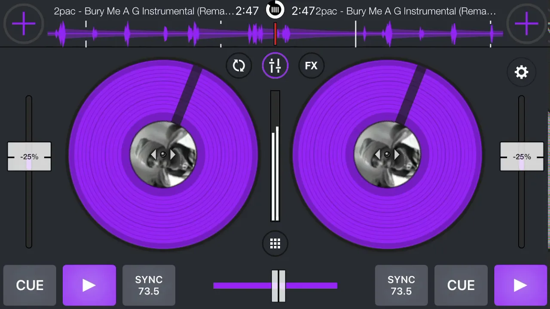Click the left pitch slider handle at -25%
Screen dimensions: 550x309
(x=29, y=157)
